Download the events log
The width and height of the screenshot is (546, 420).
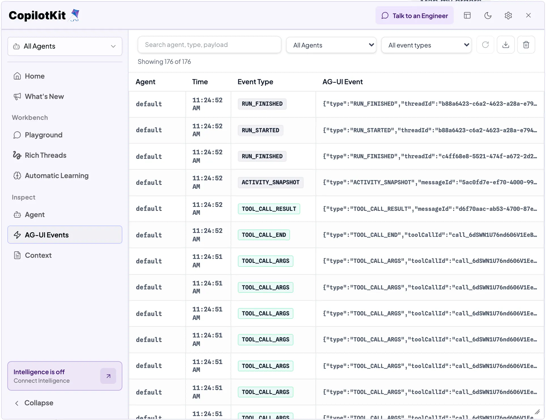(x=506, y=45)
